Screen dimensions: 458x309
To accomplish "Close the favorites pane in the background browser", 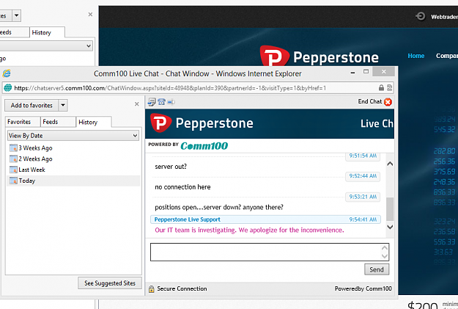I will (91, 15).
